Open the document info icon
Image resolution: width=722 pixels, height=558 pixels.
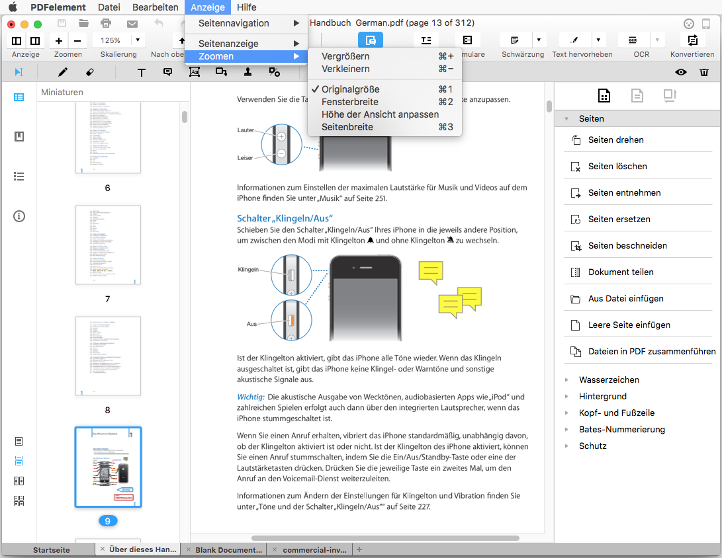tap(19, 216)
